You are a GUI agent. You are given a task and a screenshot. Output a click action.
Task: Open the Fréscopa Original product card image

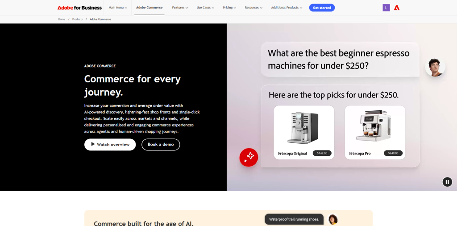pos(302,128)
